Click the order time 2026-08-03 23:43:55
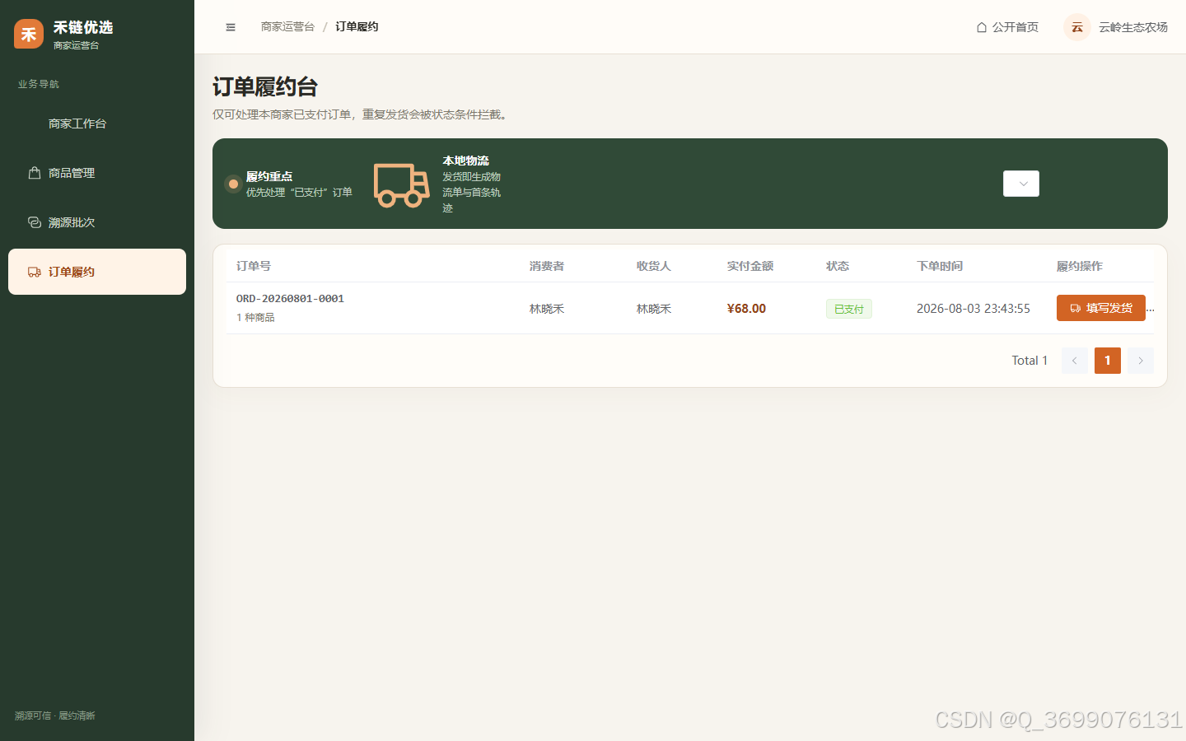1186x741 pixels. click(x=974, y=309)
